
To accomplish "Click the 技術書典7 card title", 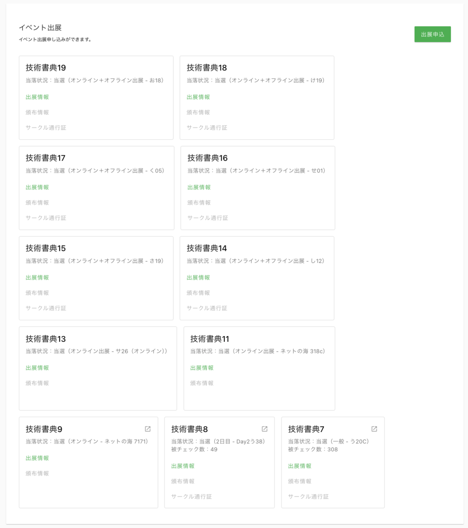I will pos(306,429).
